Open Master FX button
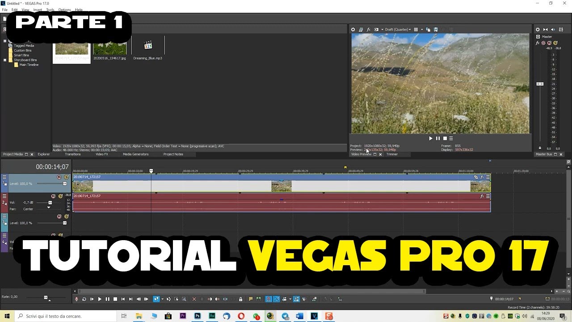The width and height of the screenshot is (572, 322). [538, 43]
